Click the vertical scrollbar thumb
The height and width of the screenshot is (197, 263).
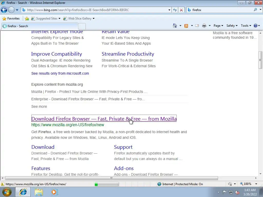tap(260, 60)
